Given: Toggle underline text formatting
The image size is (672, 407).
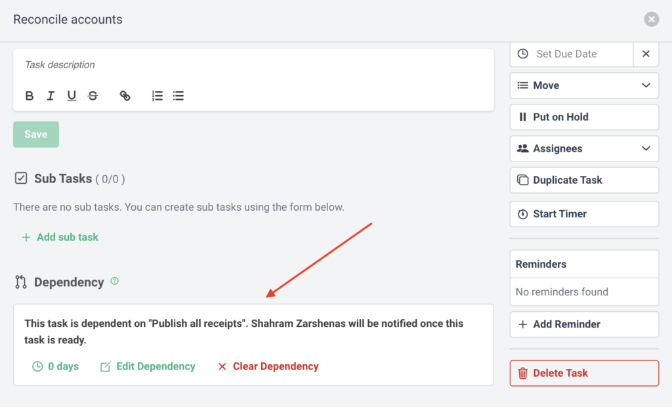Looking at the screenshot, I should click(72, 96).
